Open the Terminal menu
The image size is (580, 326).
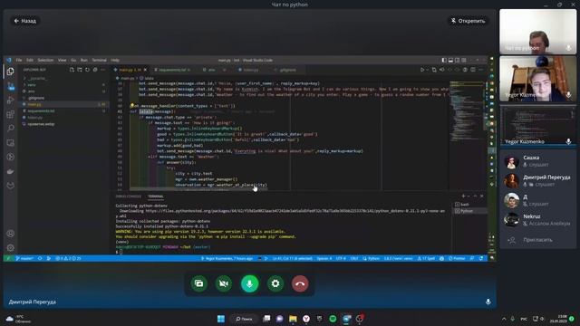(99, 60)
